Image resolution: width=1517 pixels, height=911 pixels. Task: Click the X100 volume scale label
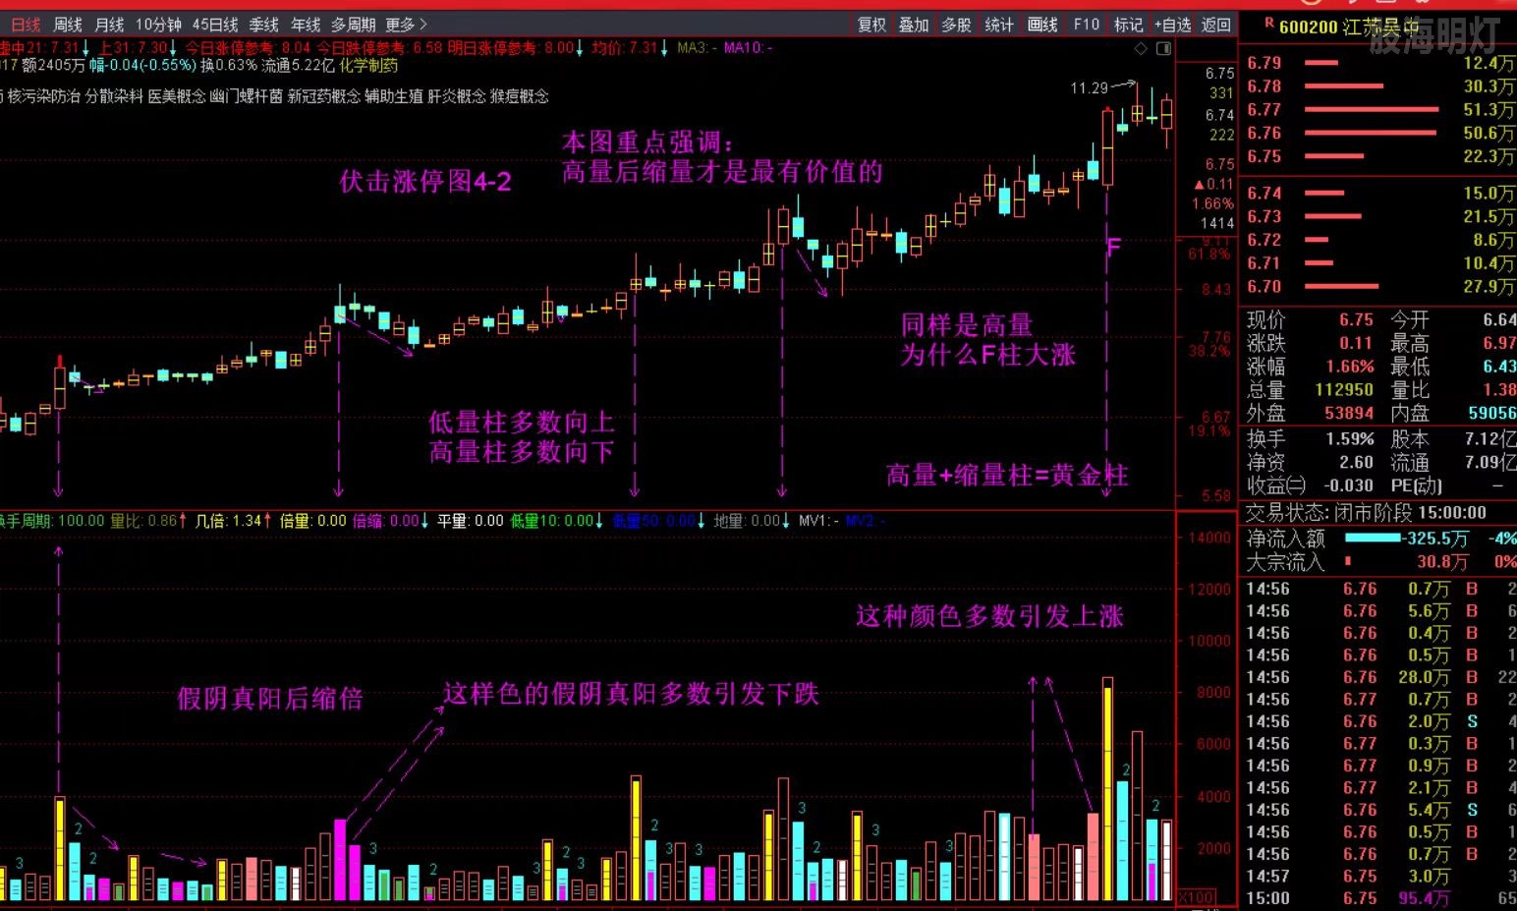tap(1196, 897)
